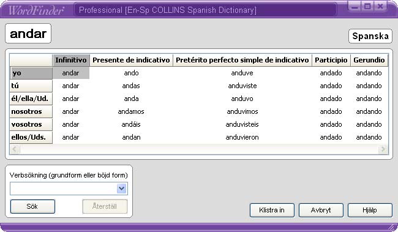Image resolution: width=398 pixels, height=232 pixels.
Task: Click the Klistra in button
Action: pyautogui.click(x=272, y=210)
